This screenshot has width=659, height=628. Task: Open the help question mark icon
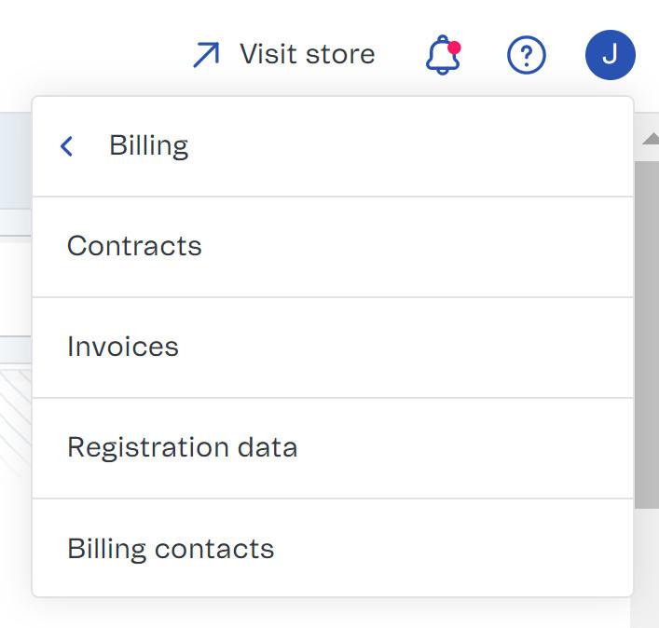coord(526,56)
